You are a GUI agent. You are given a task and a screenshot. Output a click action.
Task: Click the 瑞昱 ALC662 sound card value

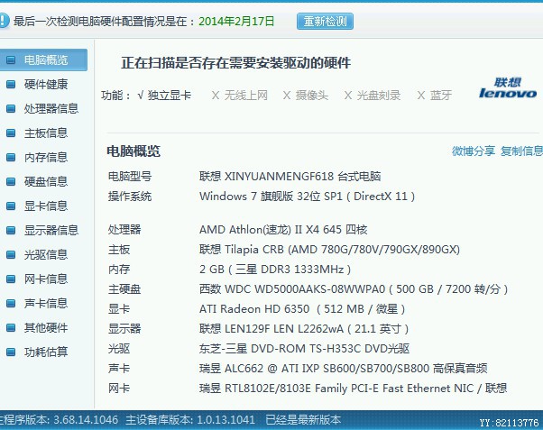[x=344, y=369]
